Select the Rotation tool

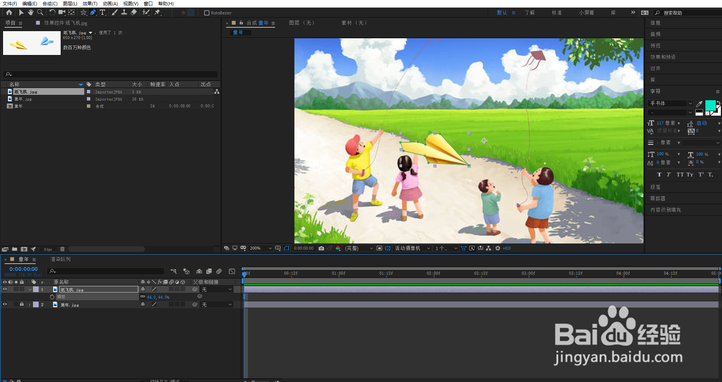click(x=52, y=13)
